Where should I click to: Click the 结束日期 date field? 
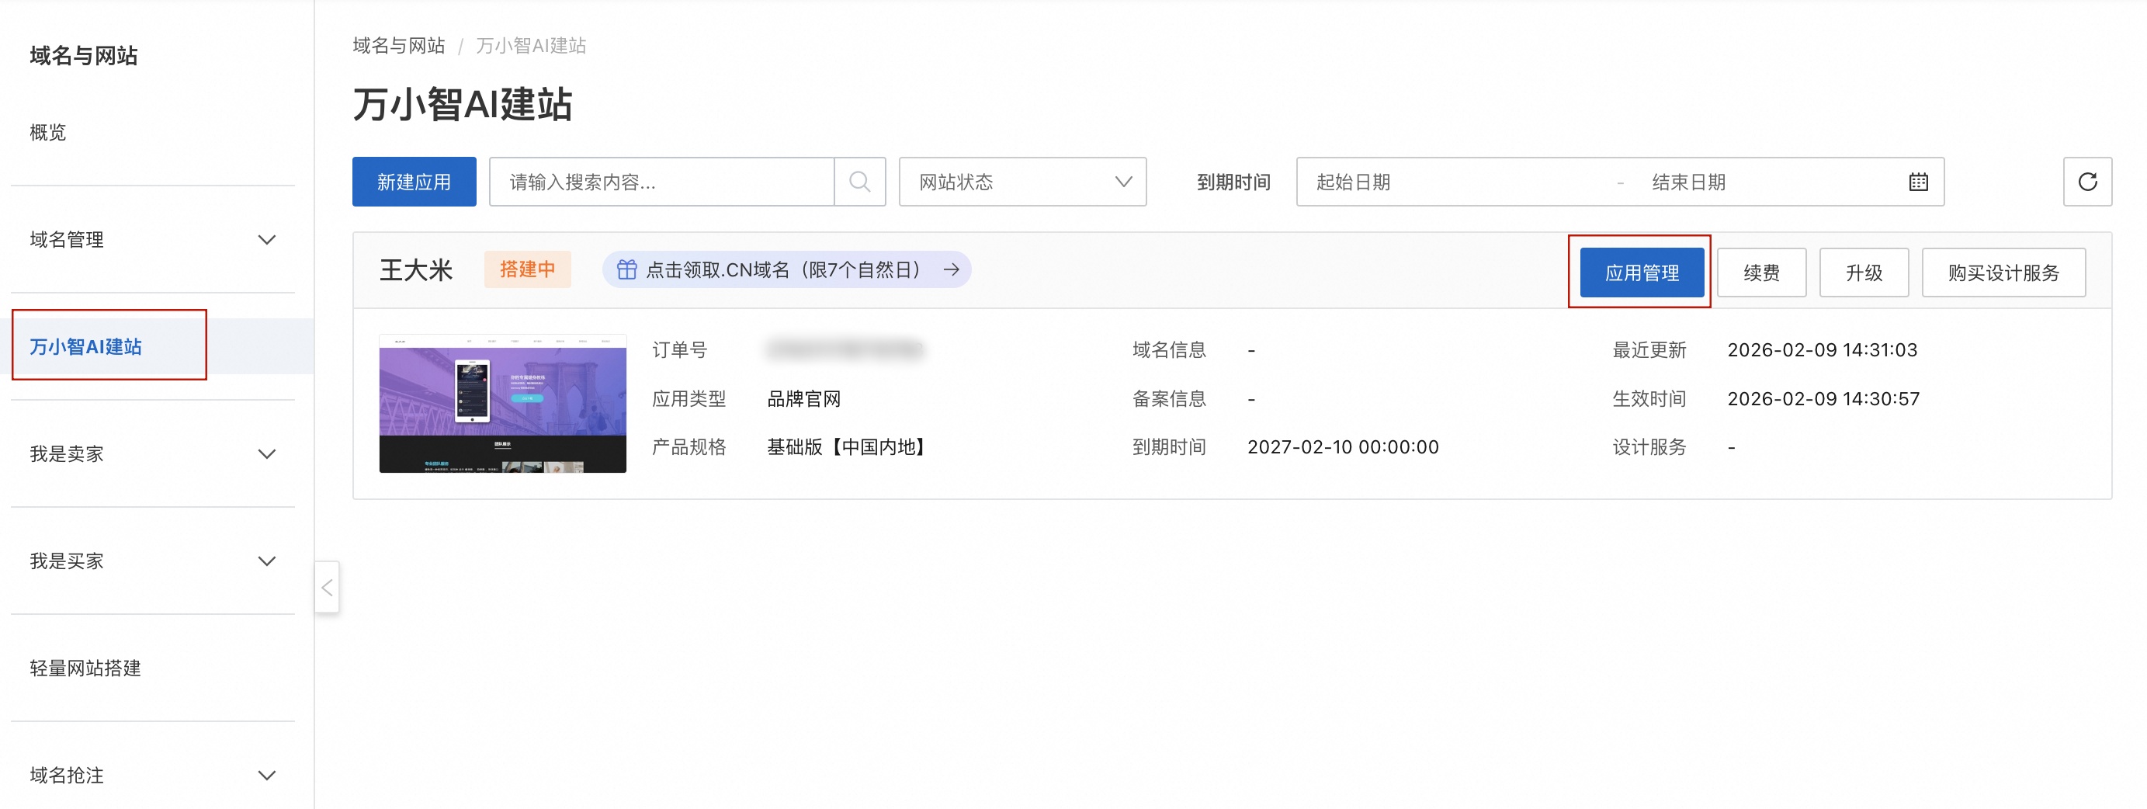[x=1688, y=182]
